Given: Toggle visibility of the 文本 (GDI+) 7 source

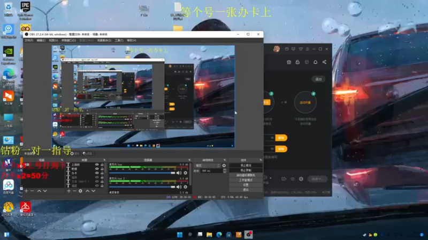Looking at the screenshot, I should (x=97, y=181).
